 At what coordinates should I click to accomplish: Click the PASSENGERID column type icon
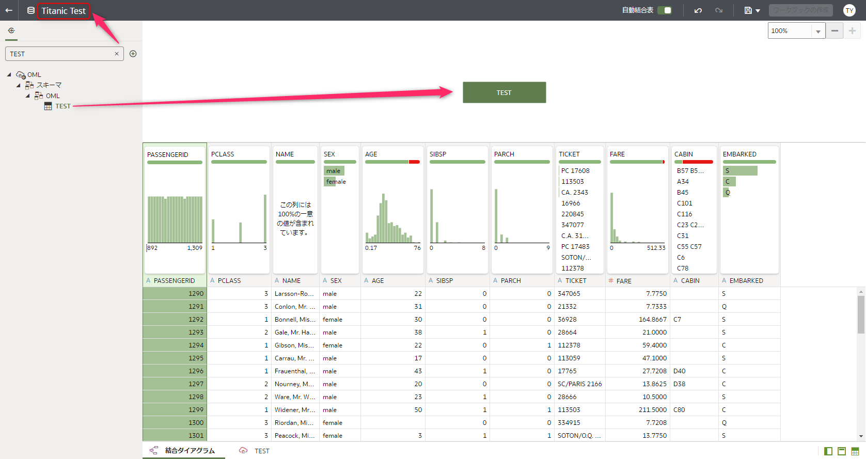pos(148,280)
